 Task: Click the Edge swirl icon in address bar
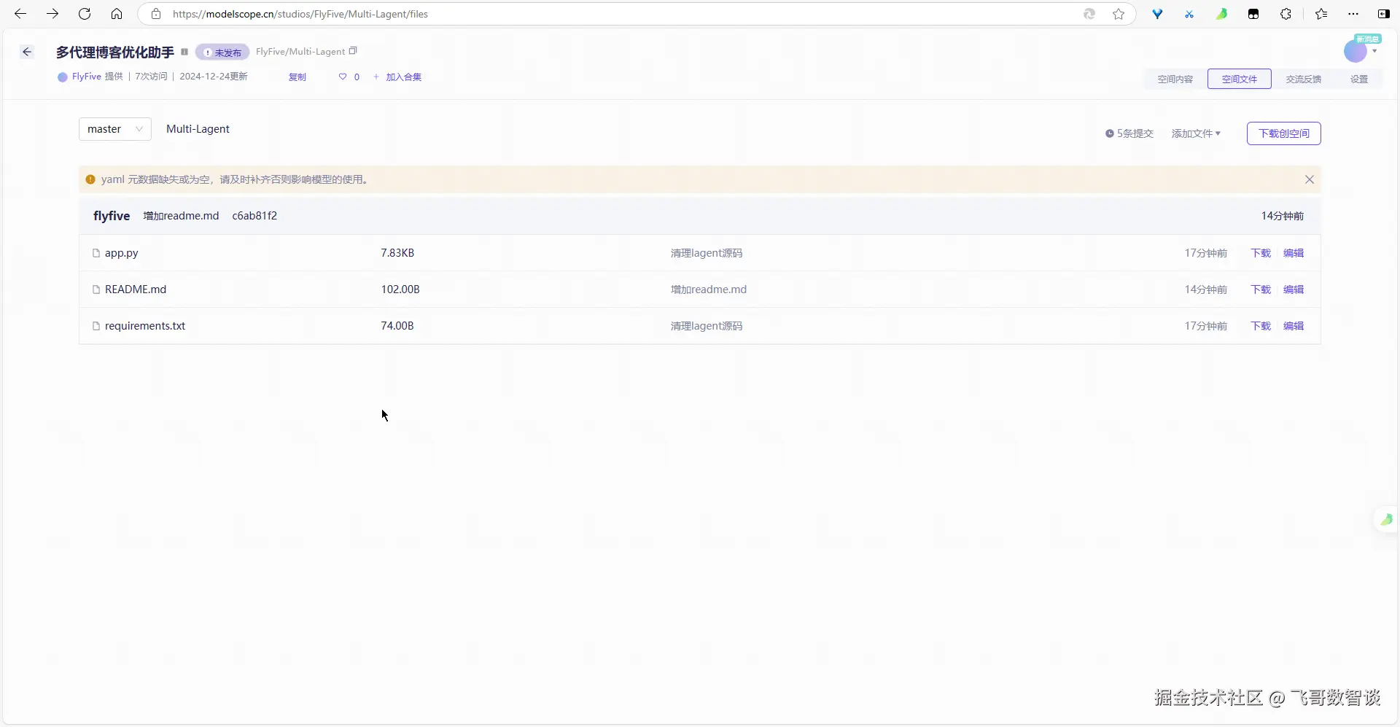pos(1089,14)
